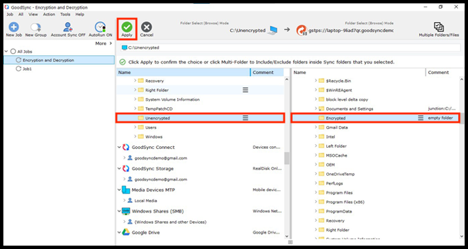Open the Tools menu
Image resolution: width=468 pixels, height=249 pixels.
pos(65,14)
